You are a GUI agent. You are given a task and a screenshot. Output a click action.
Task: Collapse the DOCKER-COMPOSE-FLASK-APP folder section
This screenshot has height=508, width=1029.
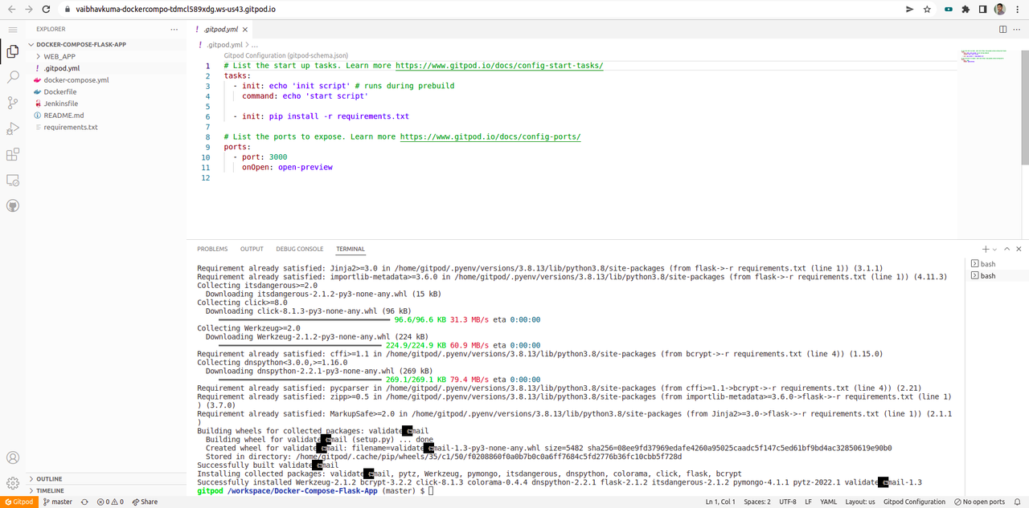[x=106, y=45]
